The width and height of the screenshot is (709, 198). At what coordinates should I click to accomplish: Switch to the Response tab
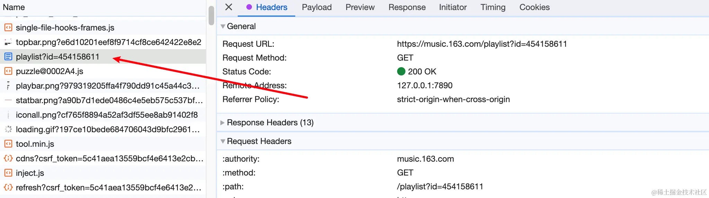407,7
